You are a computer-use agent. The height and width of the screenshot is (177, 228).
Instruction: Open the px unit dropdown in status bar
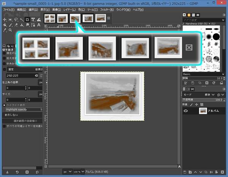click(x=66, y=172)
